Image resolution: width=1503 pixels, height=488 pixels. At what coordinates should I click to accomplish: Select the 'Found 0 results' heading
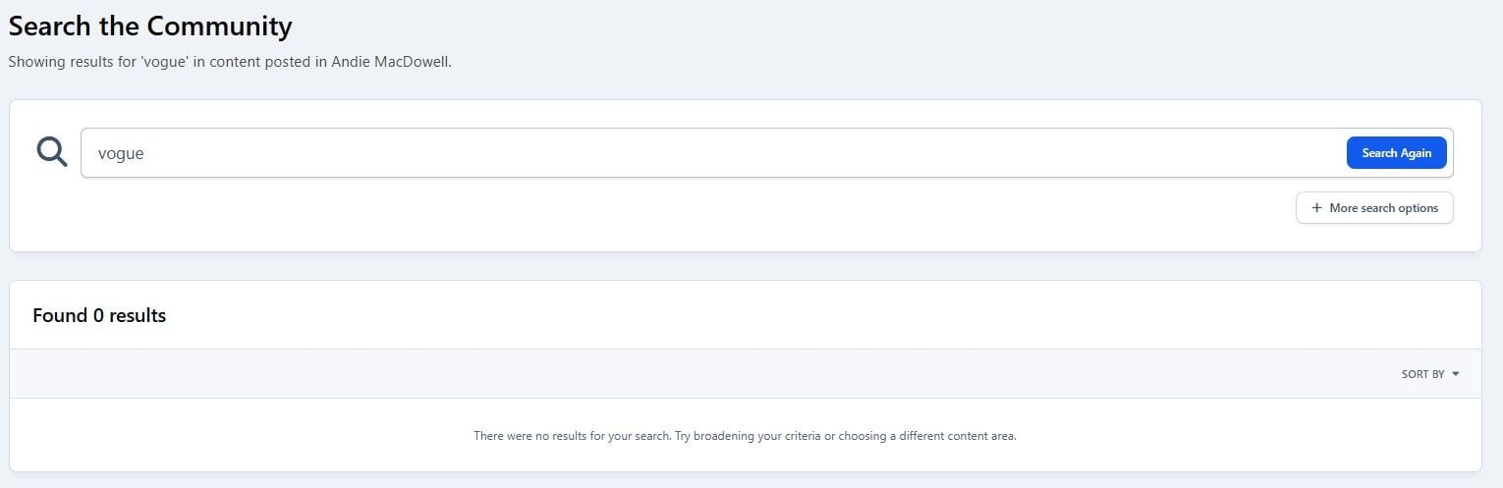99,315
